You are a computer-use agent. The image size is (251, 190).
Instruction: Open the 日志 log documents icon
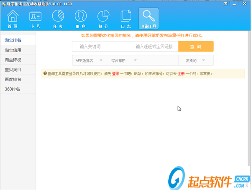coord(126,19)
